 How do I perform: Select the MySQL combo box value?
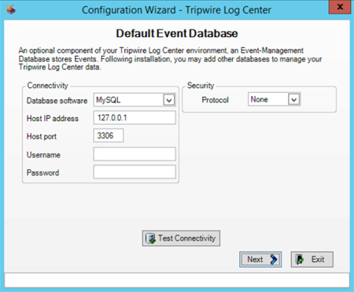(x=135, y=100)
